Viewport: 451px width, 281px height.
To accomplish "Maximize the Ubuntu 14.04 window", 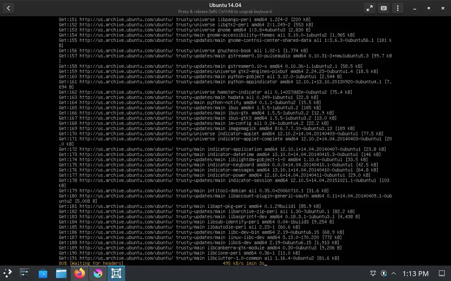I will 429,8.
